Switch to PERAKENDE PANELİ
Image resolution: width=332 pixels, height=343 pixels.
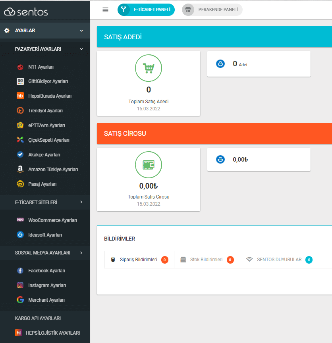click(212, 10)
